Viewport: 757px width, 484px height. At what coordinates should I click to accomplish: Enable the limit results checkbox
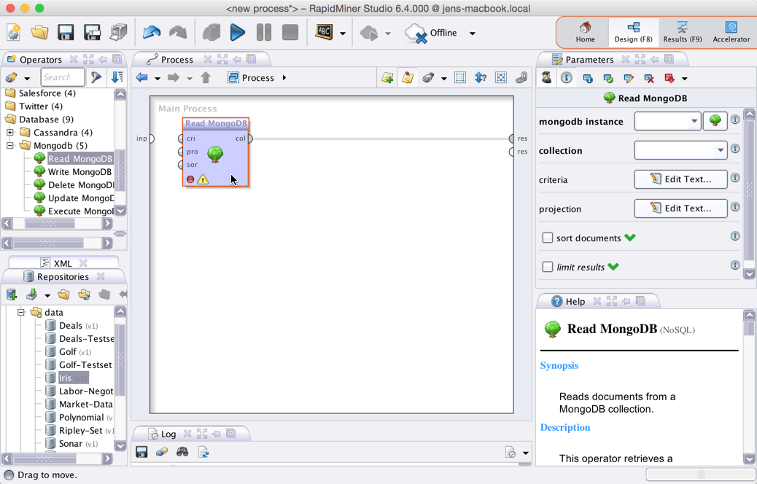click(x=548, y=267)
